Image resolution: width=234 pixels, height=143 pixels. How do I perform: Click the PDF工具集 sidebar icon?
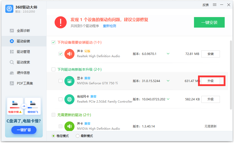pyautogui.click(x=12, y=83)
